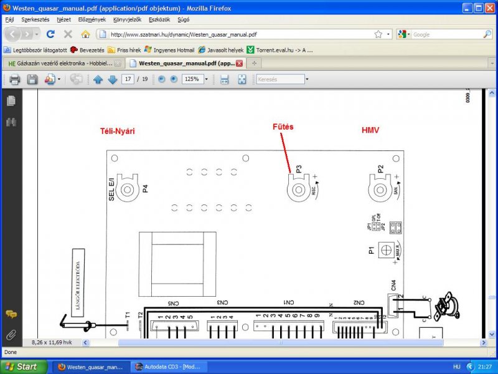Screen dimensions: 498x374
Task: Print the PDF with the printer icon
Action: point(14,79)
